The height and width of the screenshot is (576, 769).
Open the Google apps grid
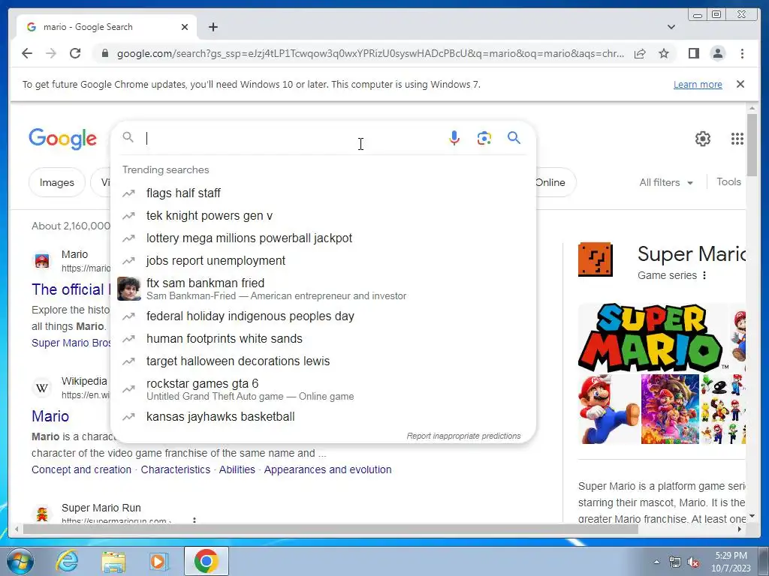tap(737, 139)
